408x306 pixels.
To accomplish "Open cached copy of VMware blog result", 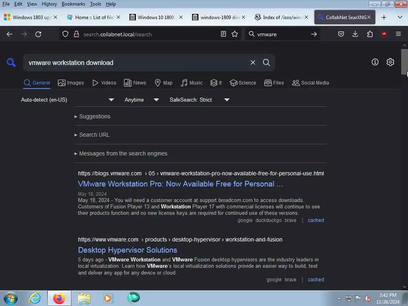I will click(x=316, y=220).
